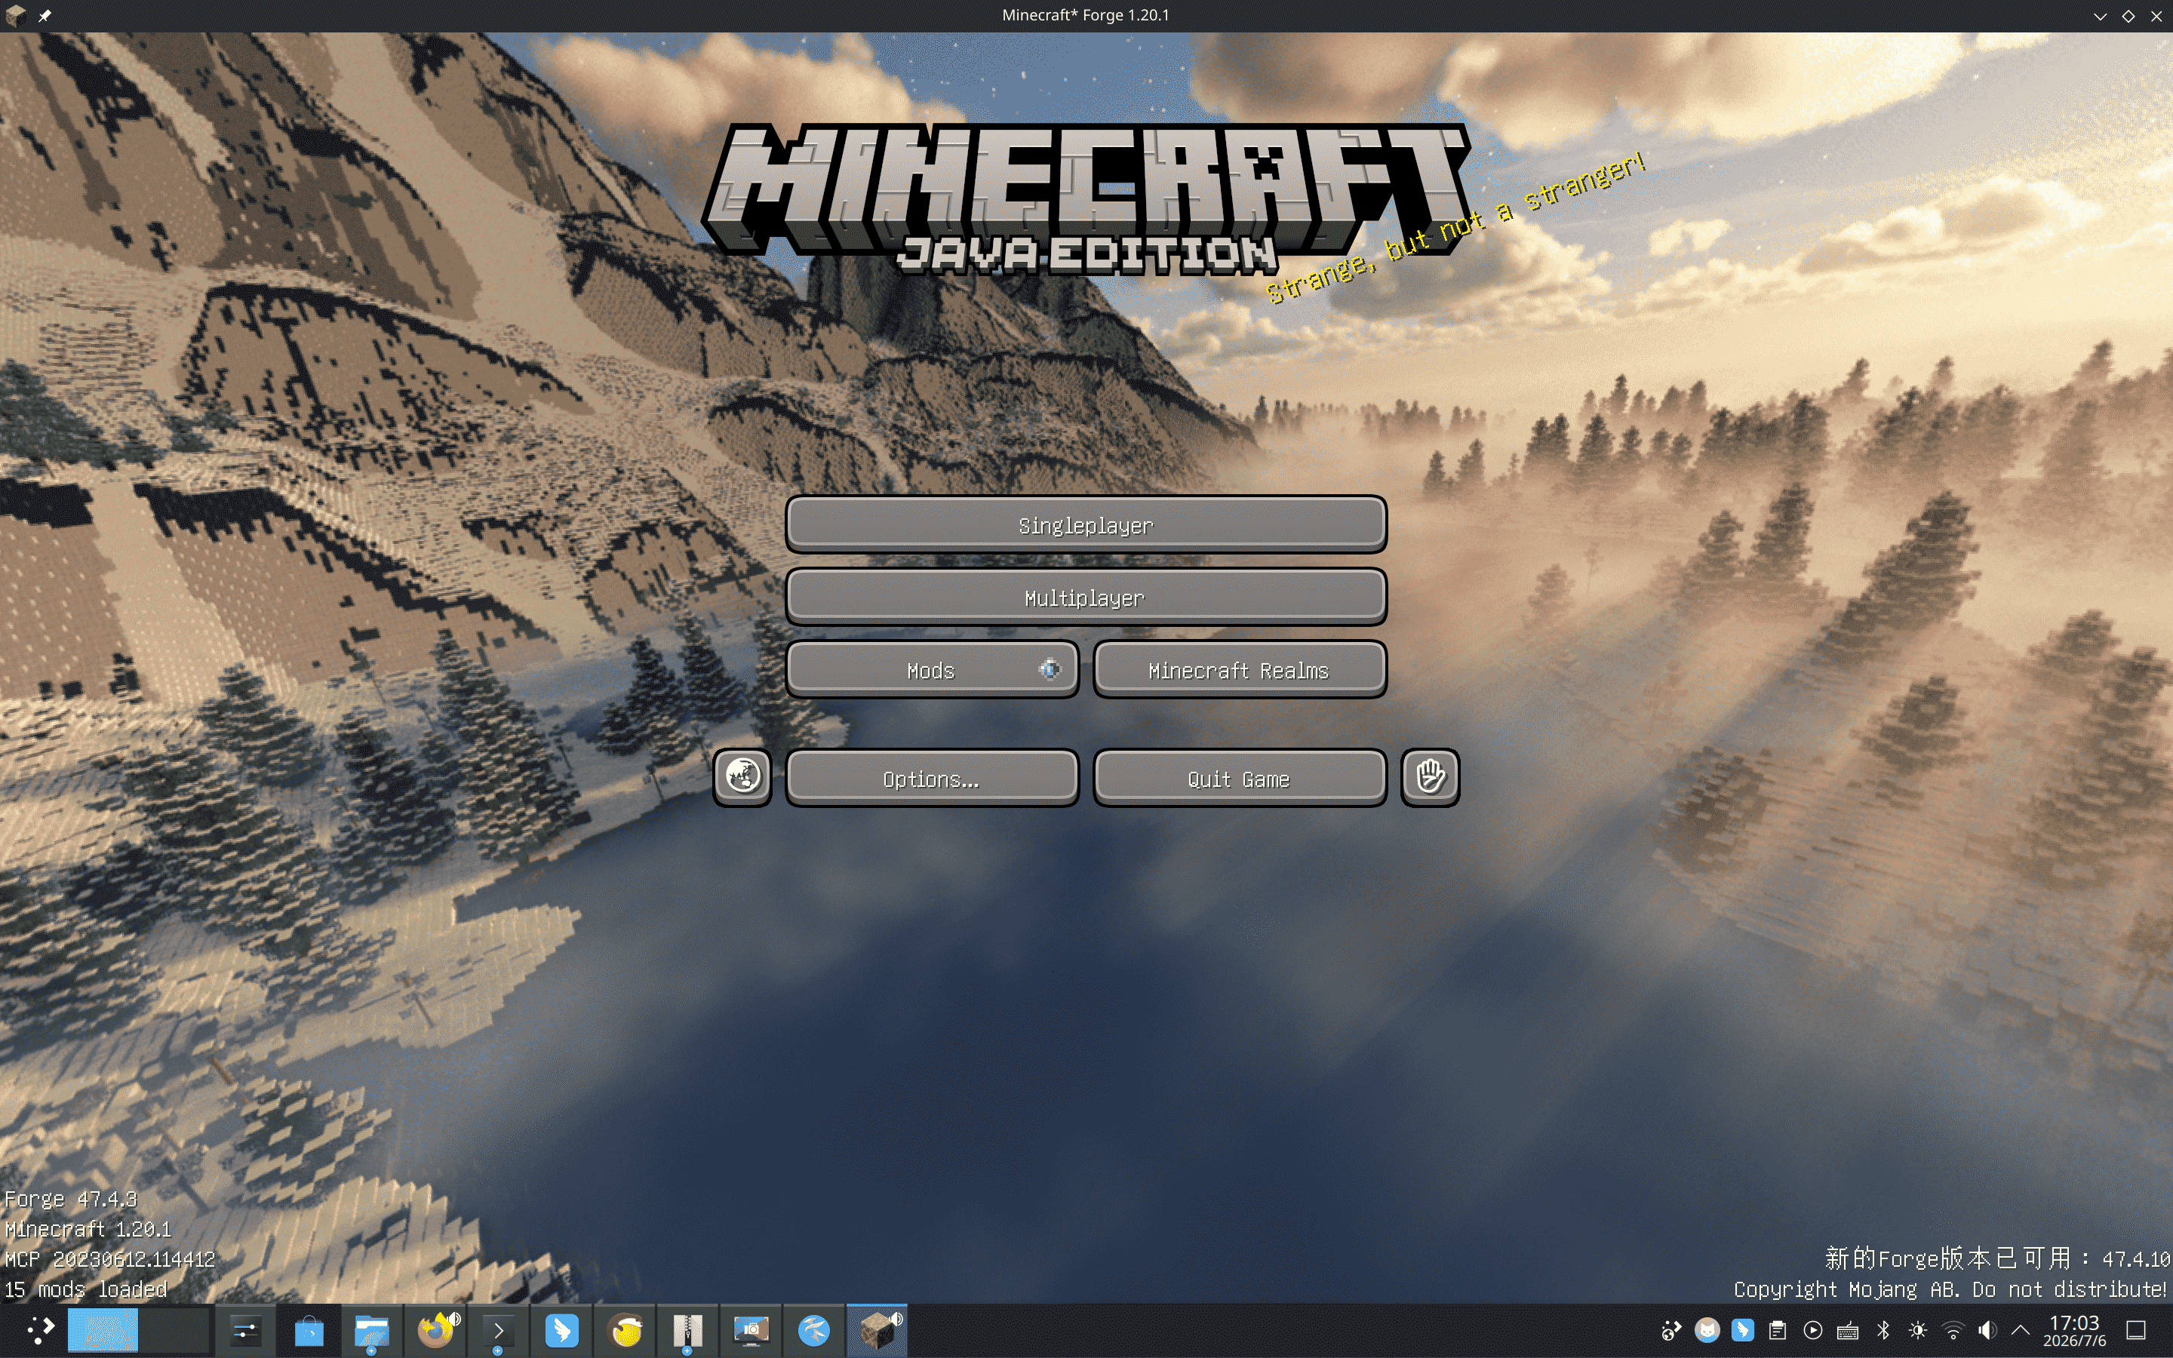The height and width of the screenshot is (1358, 2173).
Task: Open the clock showing 17:03
Action: [x=2074, y=1331]
